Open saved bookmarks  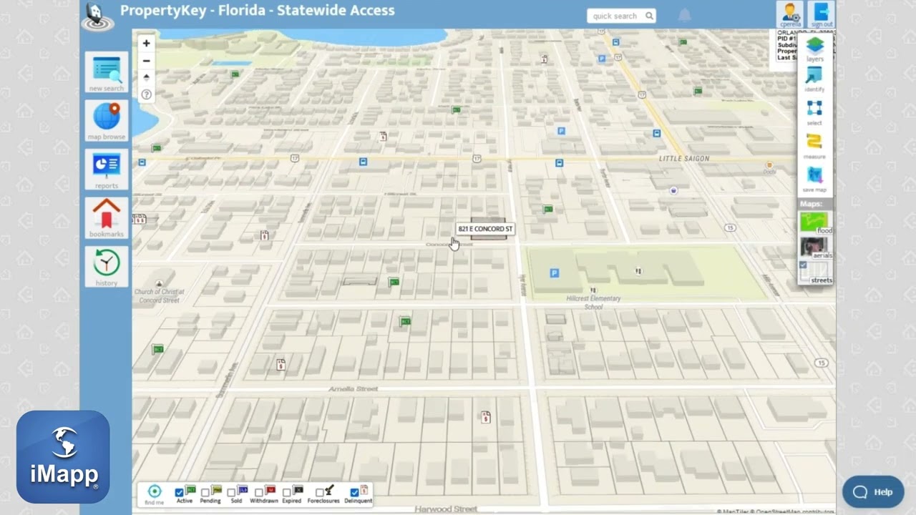point(107,219)
